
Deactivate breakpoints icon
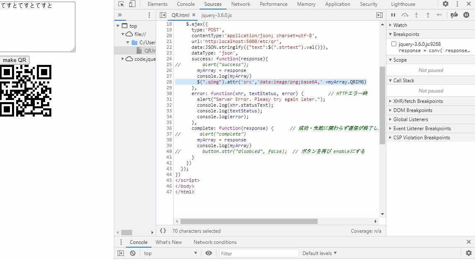coord(454,15)
